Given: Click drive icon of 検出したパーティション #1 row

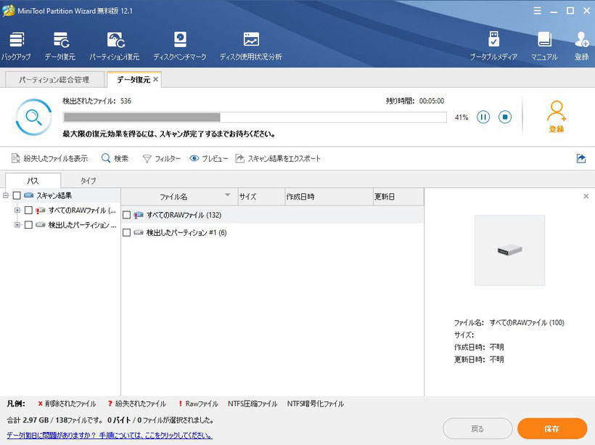Looking at the screenshot, I should coord(139,232).
